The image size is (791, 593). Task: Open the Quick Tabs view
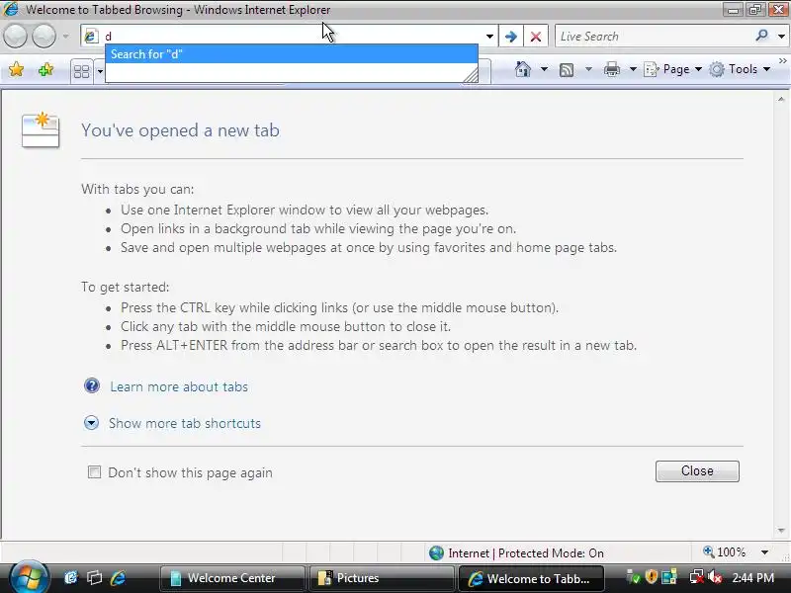point(81,71)
